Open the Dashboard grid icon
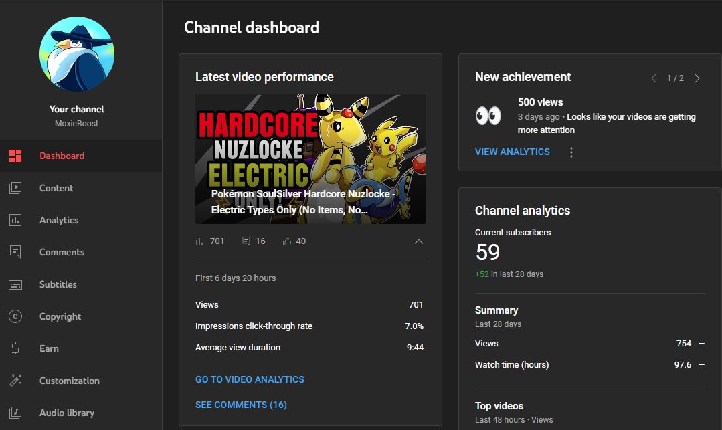This screenshot has height=430, width=722. 15,156
